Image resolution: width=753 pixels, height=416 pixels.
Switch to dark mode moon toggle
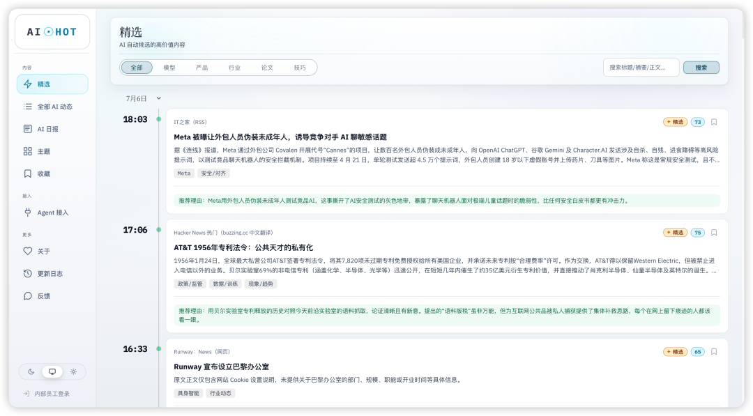31,371
